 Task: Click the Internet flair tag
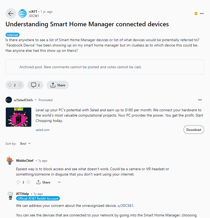(x=12, y=35)
